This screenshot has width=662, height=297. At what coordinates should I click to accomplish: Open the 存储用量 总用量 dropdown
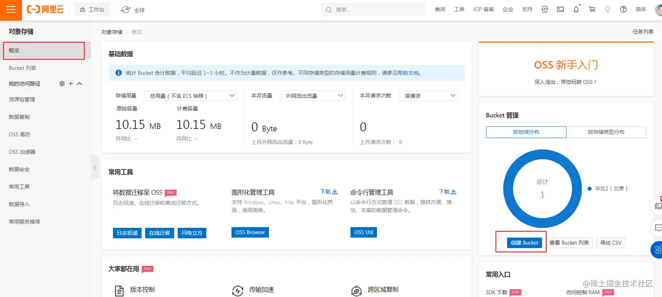(190, 96)
